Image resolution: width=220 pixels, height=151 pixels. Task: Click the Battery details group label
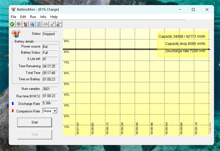coord(24,42)
